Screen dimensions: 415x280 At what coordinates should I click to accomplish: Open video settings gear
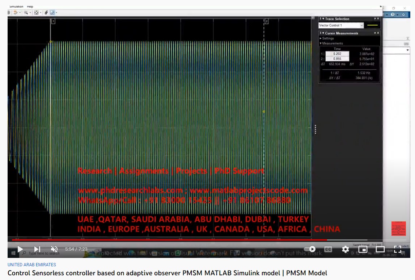click(346, 249)
